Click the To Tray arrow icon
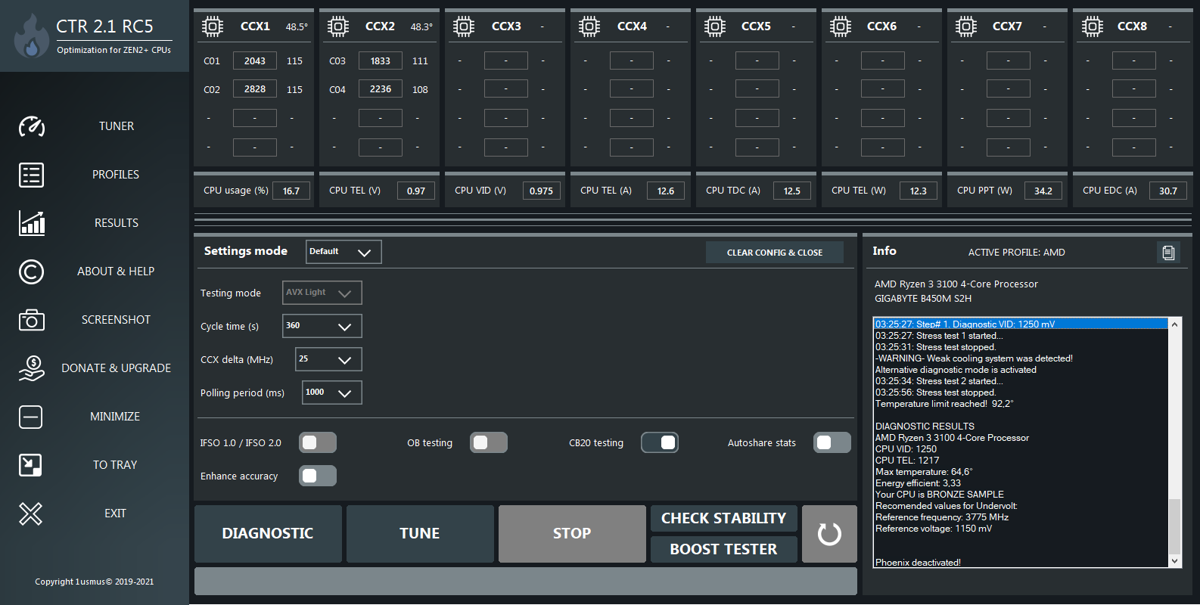 pyautogui.click(x=31, y=465)
